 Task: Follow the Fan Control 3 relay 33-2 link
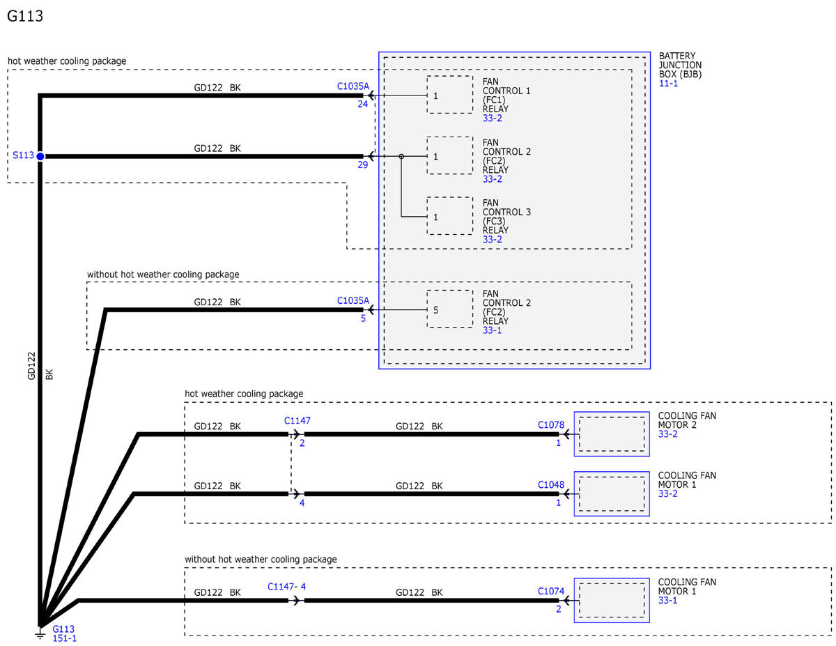click(492, 240)
